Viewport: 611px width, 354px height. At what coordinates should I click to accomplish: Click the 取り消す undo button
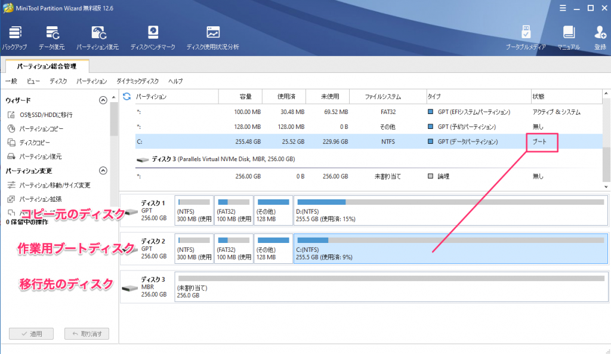(87, 334)
